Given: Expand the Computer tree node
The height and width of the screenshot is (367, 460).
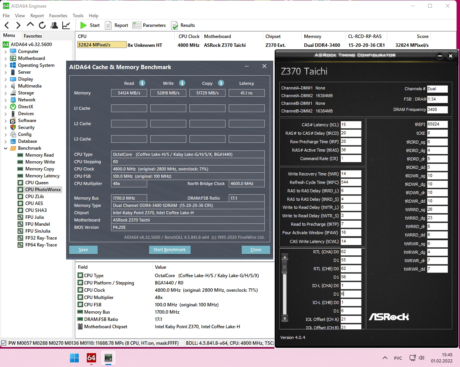Looking at the screenshot, I should coord(5,51).
